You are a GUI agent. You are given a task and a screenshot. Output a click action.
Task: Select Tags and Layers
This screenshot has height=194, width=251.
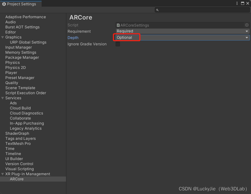point(21,139)
